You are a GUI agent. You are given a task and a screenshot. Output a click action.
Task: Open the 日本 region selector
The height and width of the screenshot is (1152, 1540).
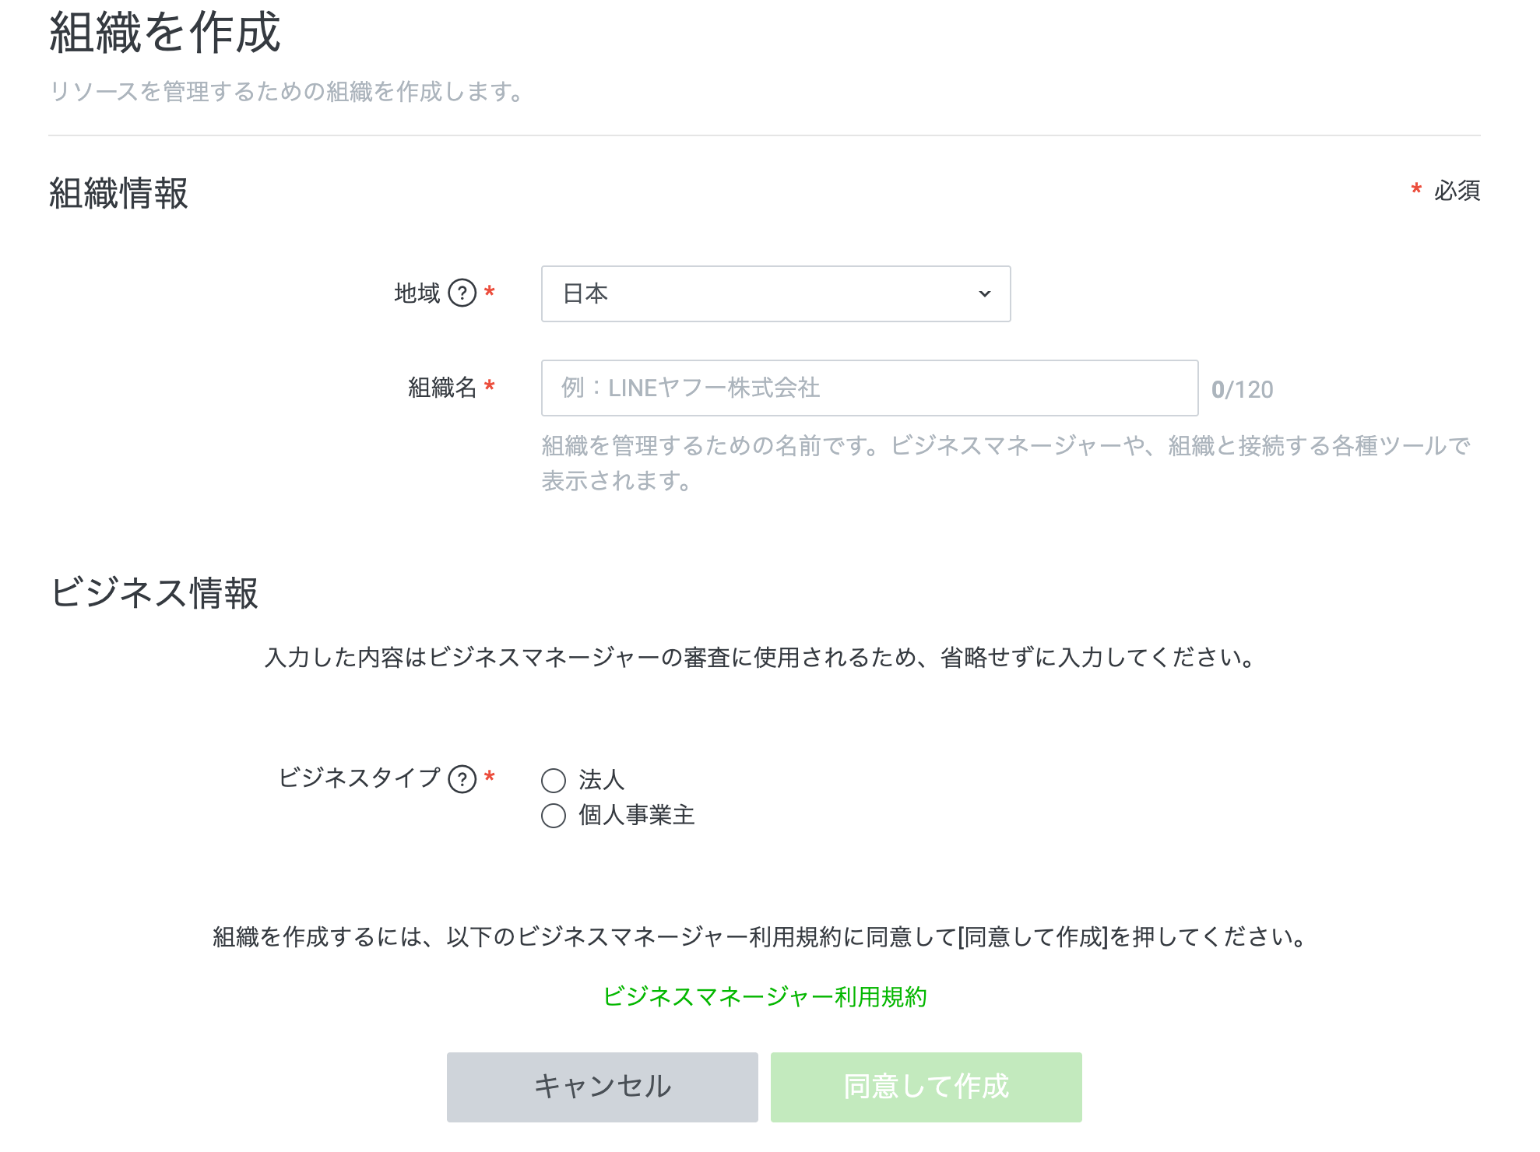pos(775,294)
